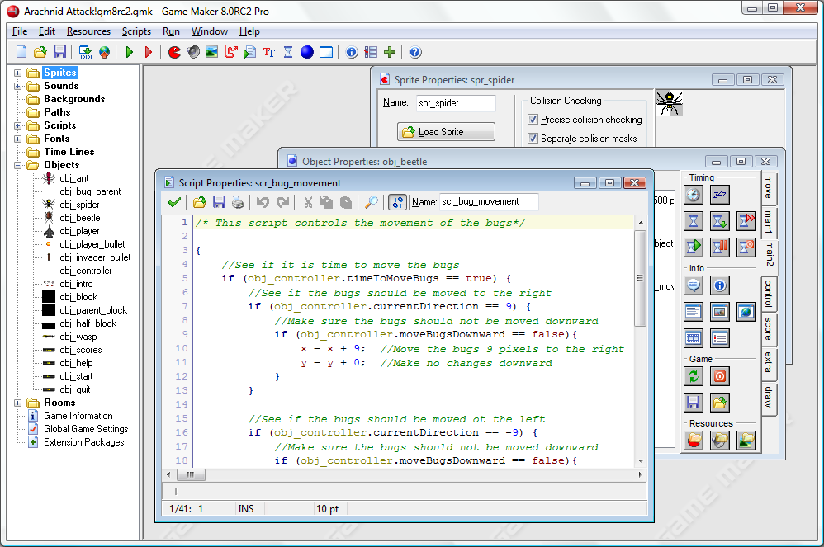Viewport: 824px width, 547px height.
Task: Click the script editor horizontal scrollbar thumb
Action: (x=191, y=474)
